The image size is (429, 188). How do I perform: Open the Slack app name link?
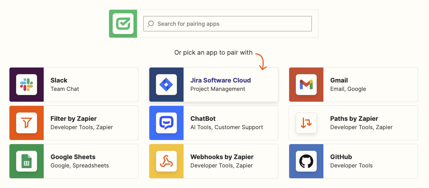59,80
